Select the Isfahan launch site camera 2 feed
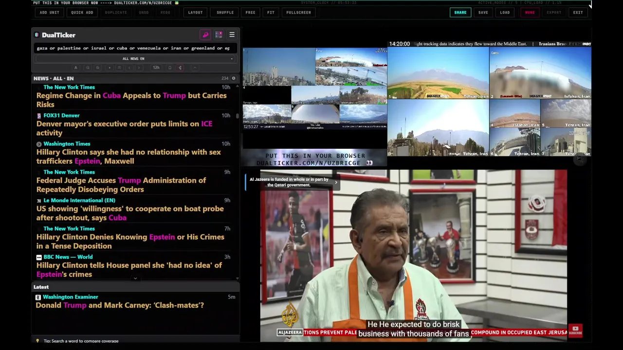This screenshot has height=350, width=623. pyautogui.click(x=540, y=73)
